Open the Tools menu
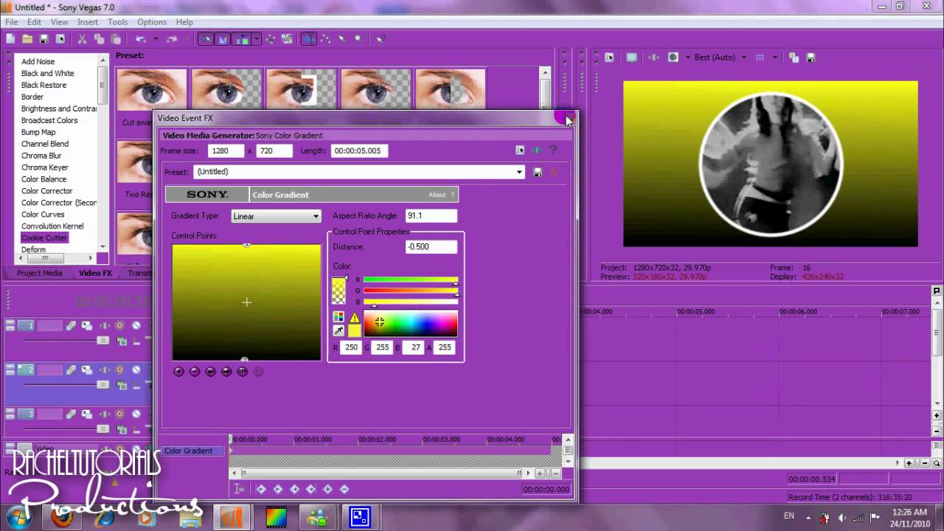Screen dimensions: 944x531 pos(118,22)
